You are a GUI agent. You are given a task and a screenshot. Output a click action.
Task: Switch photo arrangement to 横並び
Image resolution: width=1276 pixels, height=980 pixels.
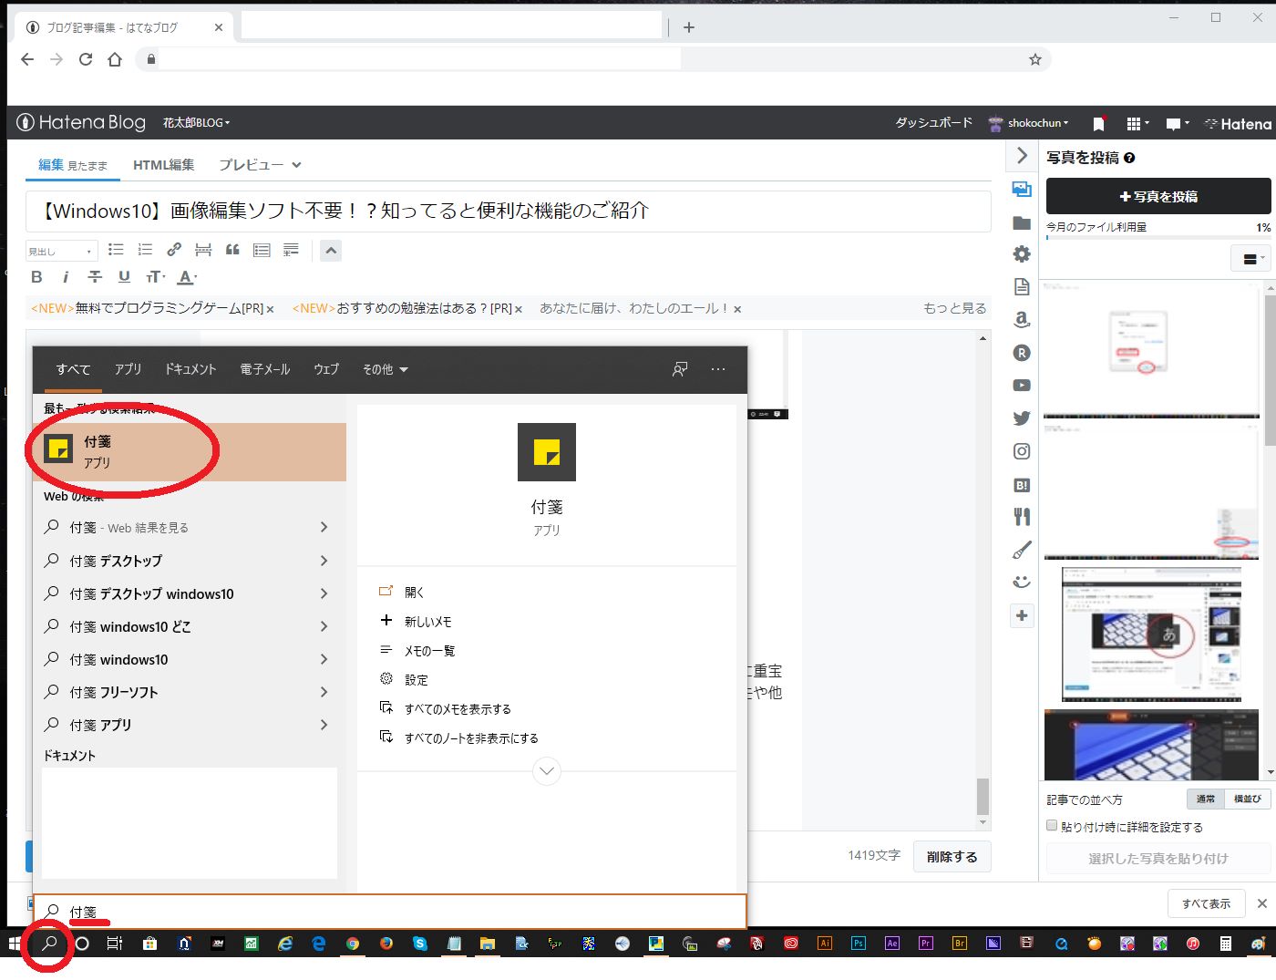click(x=1247, y=799)
